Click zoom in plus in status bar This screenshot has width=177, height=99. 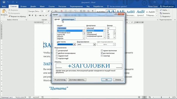pyautogui.click(x=169, y=97)
